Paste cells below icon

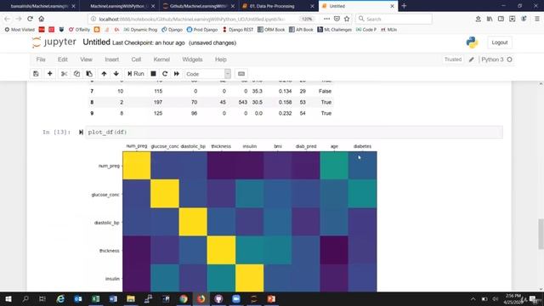(x=89, y=74)
